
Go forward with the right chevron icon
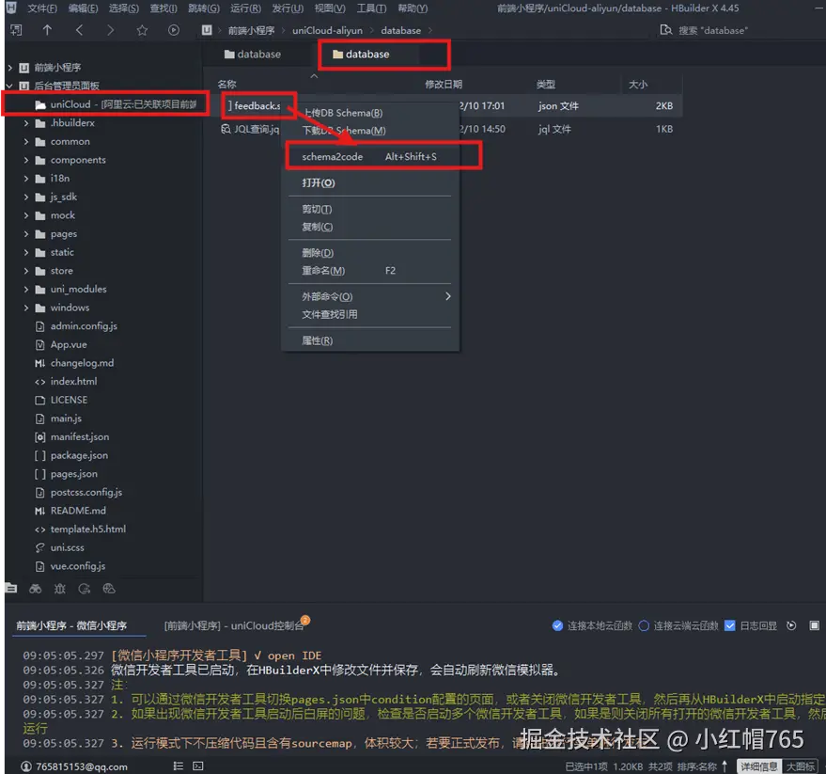click(110, 30)
